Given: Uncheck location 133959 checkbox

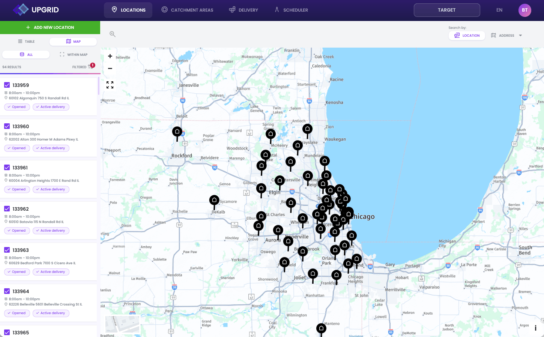Looking at the screenshot, I should 7,85.
